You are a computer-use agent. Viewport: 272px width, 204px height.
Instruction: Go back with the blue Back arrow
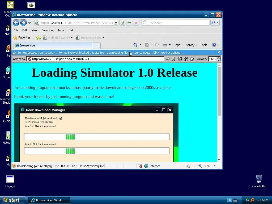coord(16,23)
